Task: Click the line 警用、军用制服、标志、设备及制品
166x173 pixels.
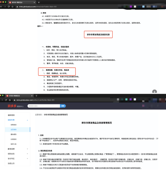Action: point(59,63)
